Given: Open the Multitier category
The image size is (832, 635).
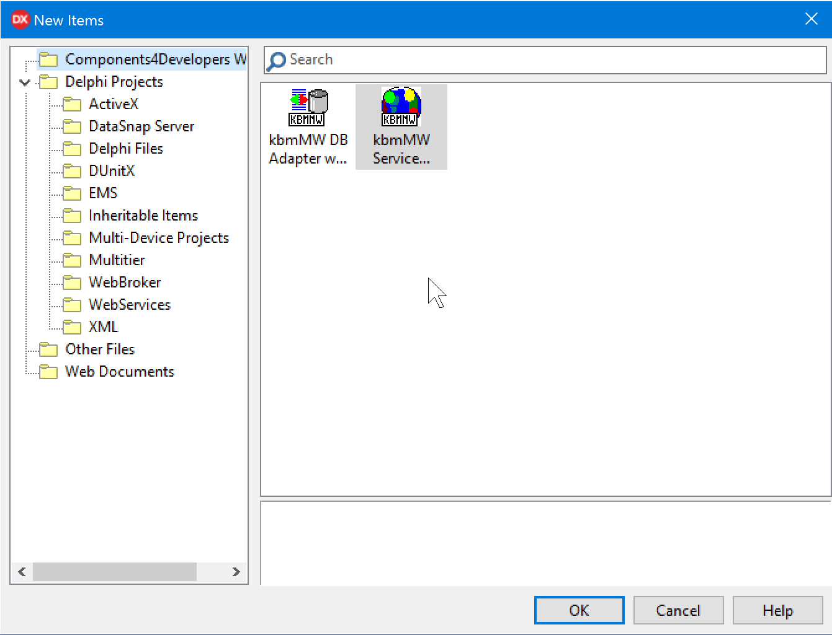Looking at the screenshot, I should 117,260.
